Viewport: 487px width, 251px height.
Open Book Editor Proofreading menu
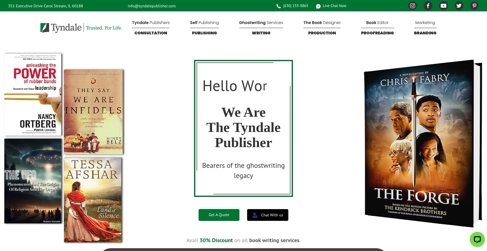[377, 28]
